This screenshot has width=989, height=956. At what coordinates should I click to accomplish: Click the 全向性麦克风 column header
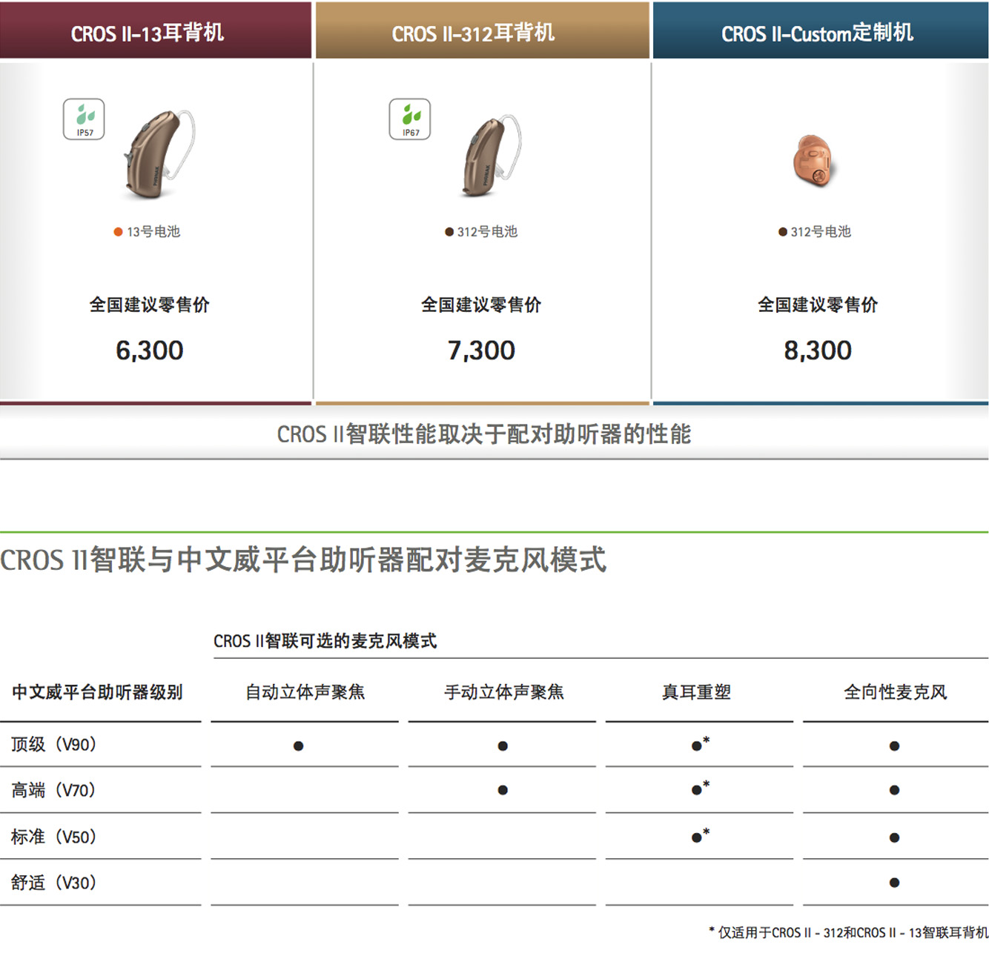tap(895, 692)
